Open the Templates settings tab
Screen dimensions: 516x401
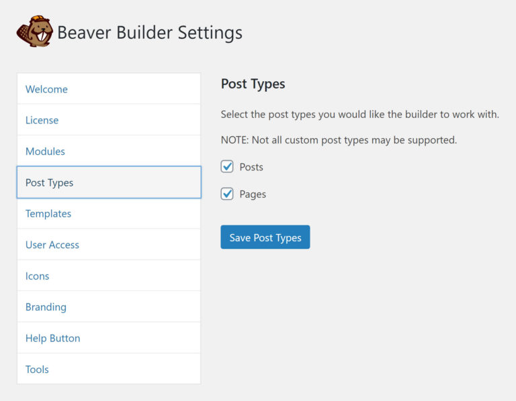[109, 213]
